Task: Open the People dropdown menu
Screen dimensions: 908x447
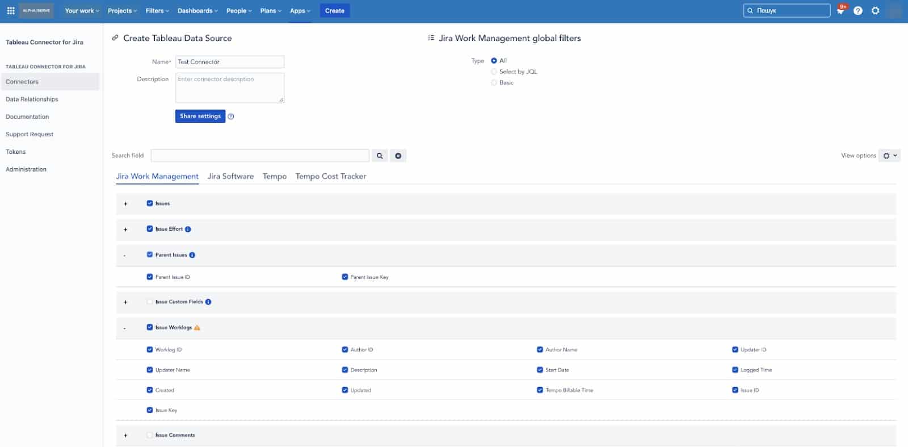Action: [x=239, y=11]
